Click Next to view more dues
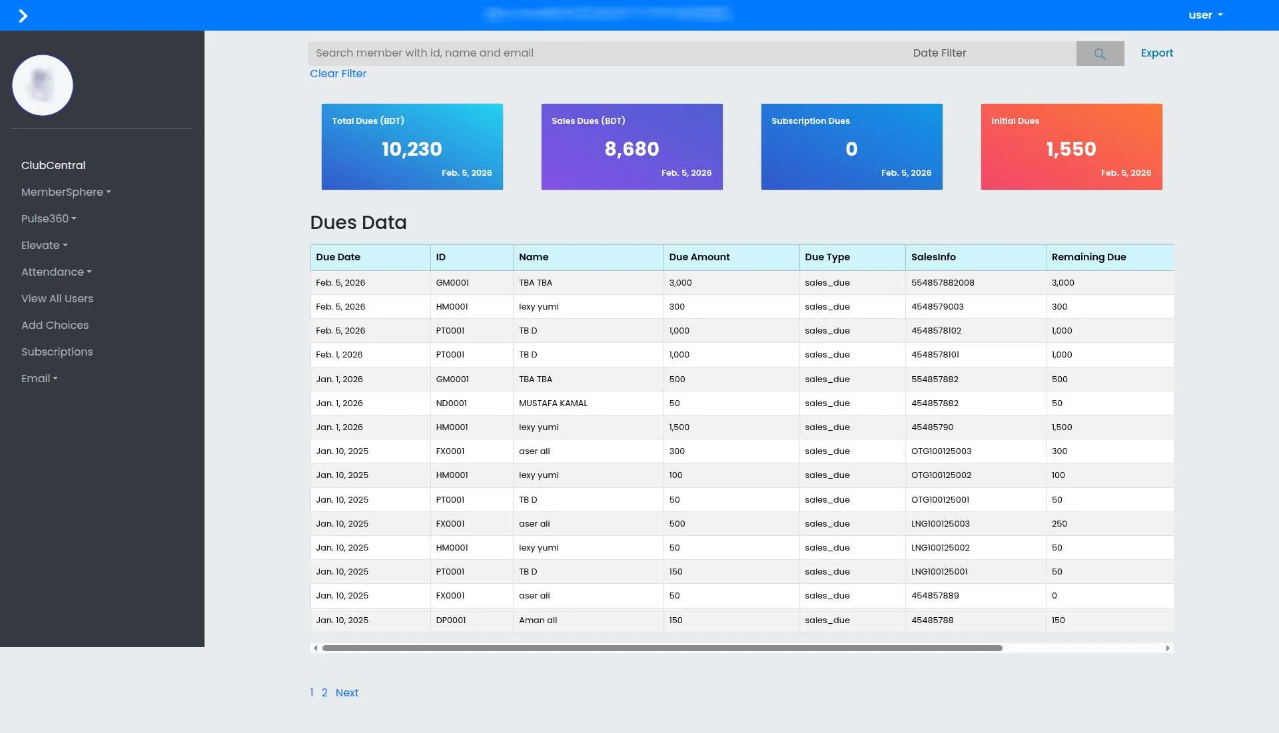The height and width of the screenshot is (733, 1279). click(346, 692)
